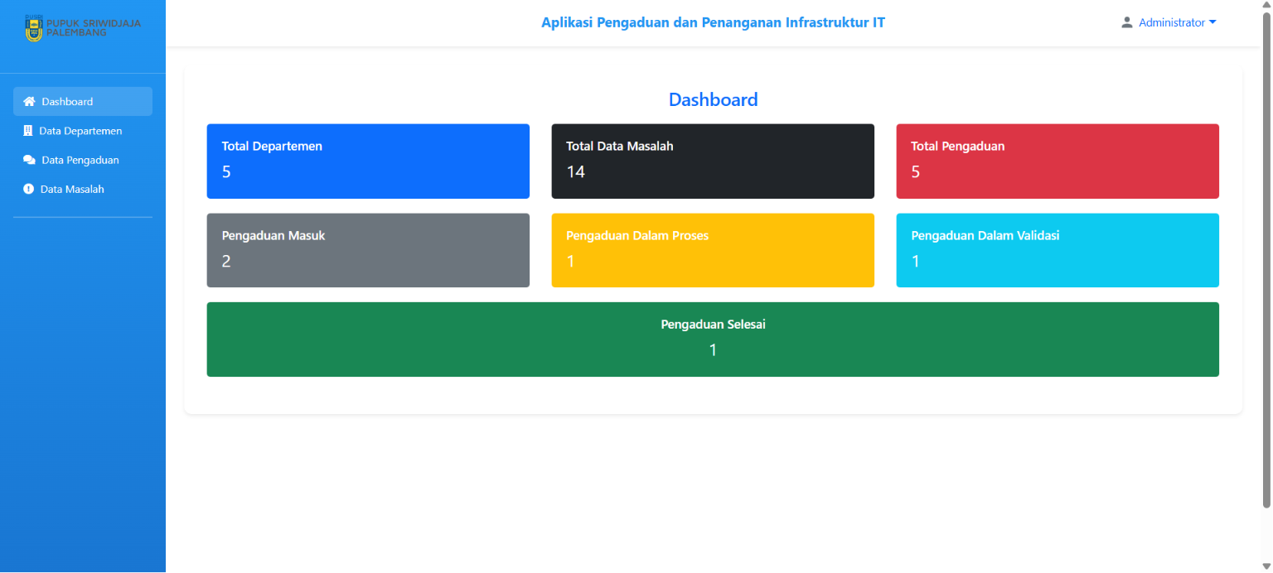The image size is (1273, 573).
Task: Click the yellow Pengaduan Dalam Proses card
Action: tap(713, 250)
